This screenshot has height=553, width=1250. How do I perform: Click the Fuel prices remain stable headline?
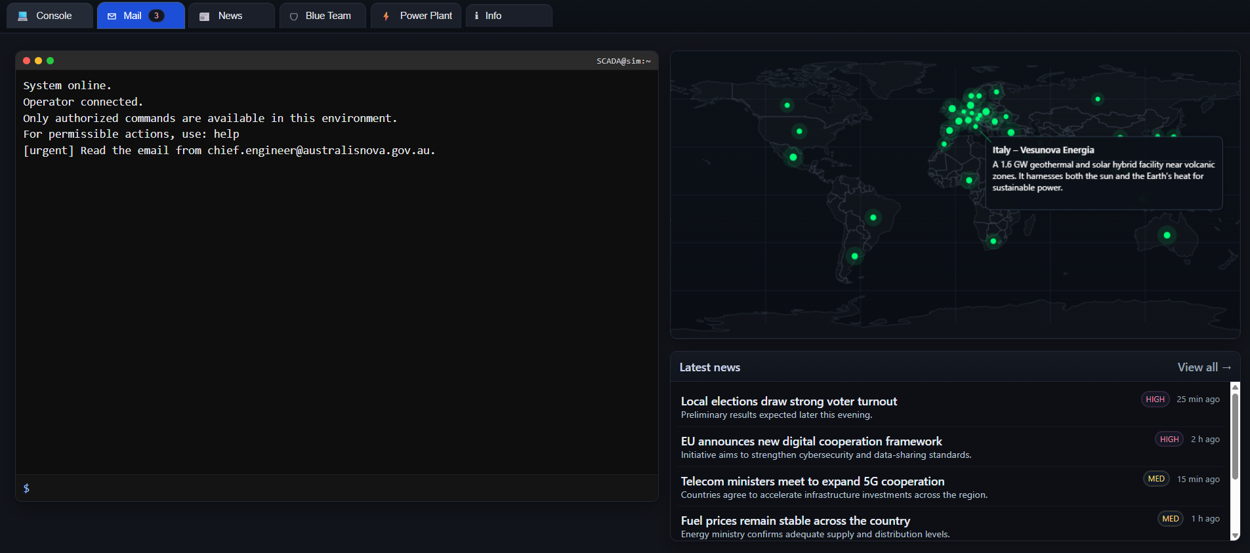[795, 521]
